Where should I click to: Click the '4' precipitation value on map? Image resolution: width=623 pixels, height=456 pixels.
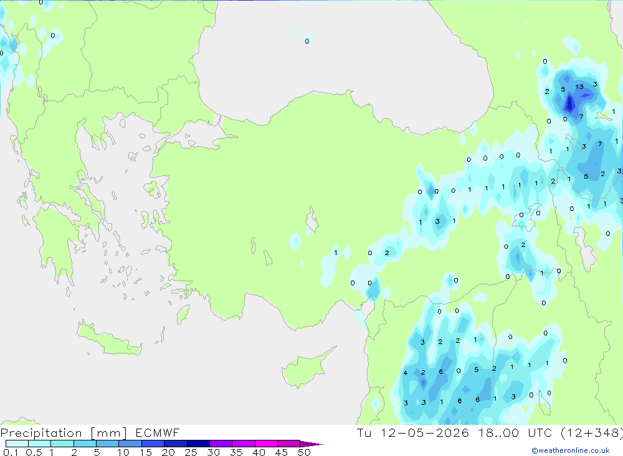[406, 373]
